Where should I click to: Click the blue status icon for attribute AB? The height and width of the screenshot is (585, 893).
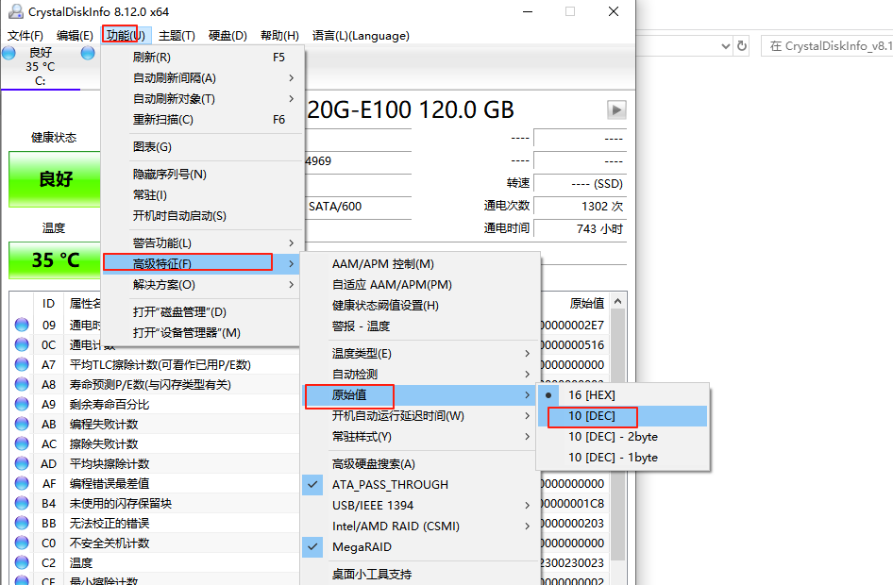pos(22,424)
